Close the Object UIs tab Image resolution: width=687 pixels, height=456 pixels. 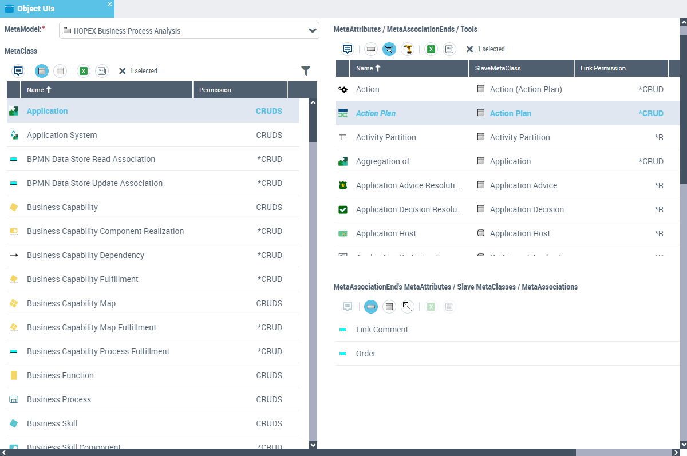point(110,4)
